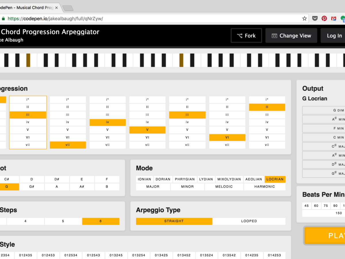
Task: Click the Pinterest extension icon
Action: click(324, 19)
